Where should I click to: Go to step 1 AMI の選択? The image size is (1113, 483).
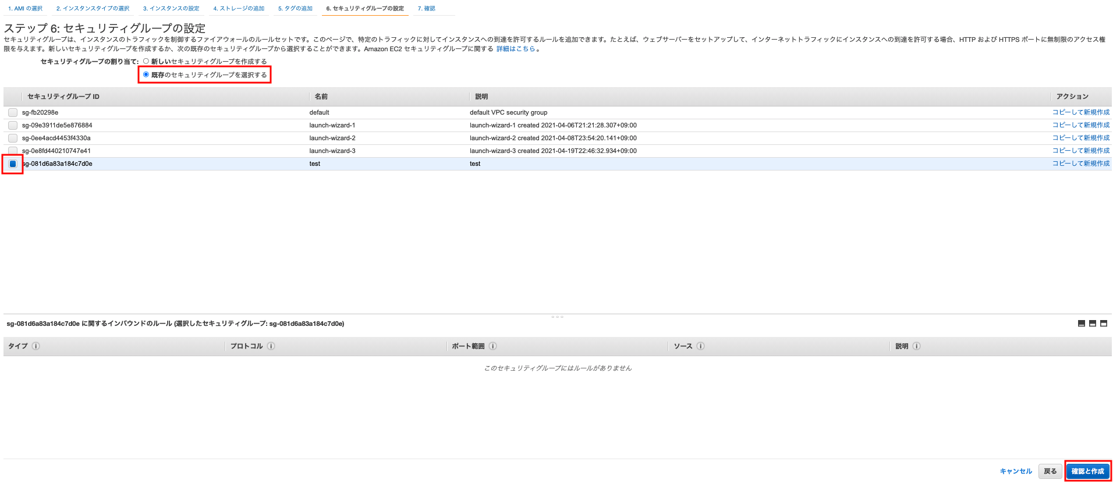25,8
